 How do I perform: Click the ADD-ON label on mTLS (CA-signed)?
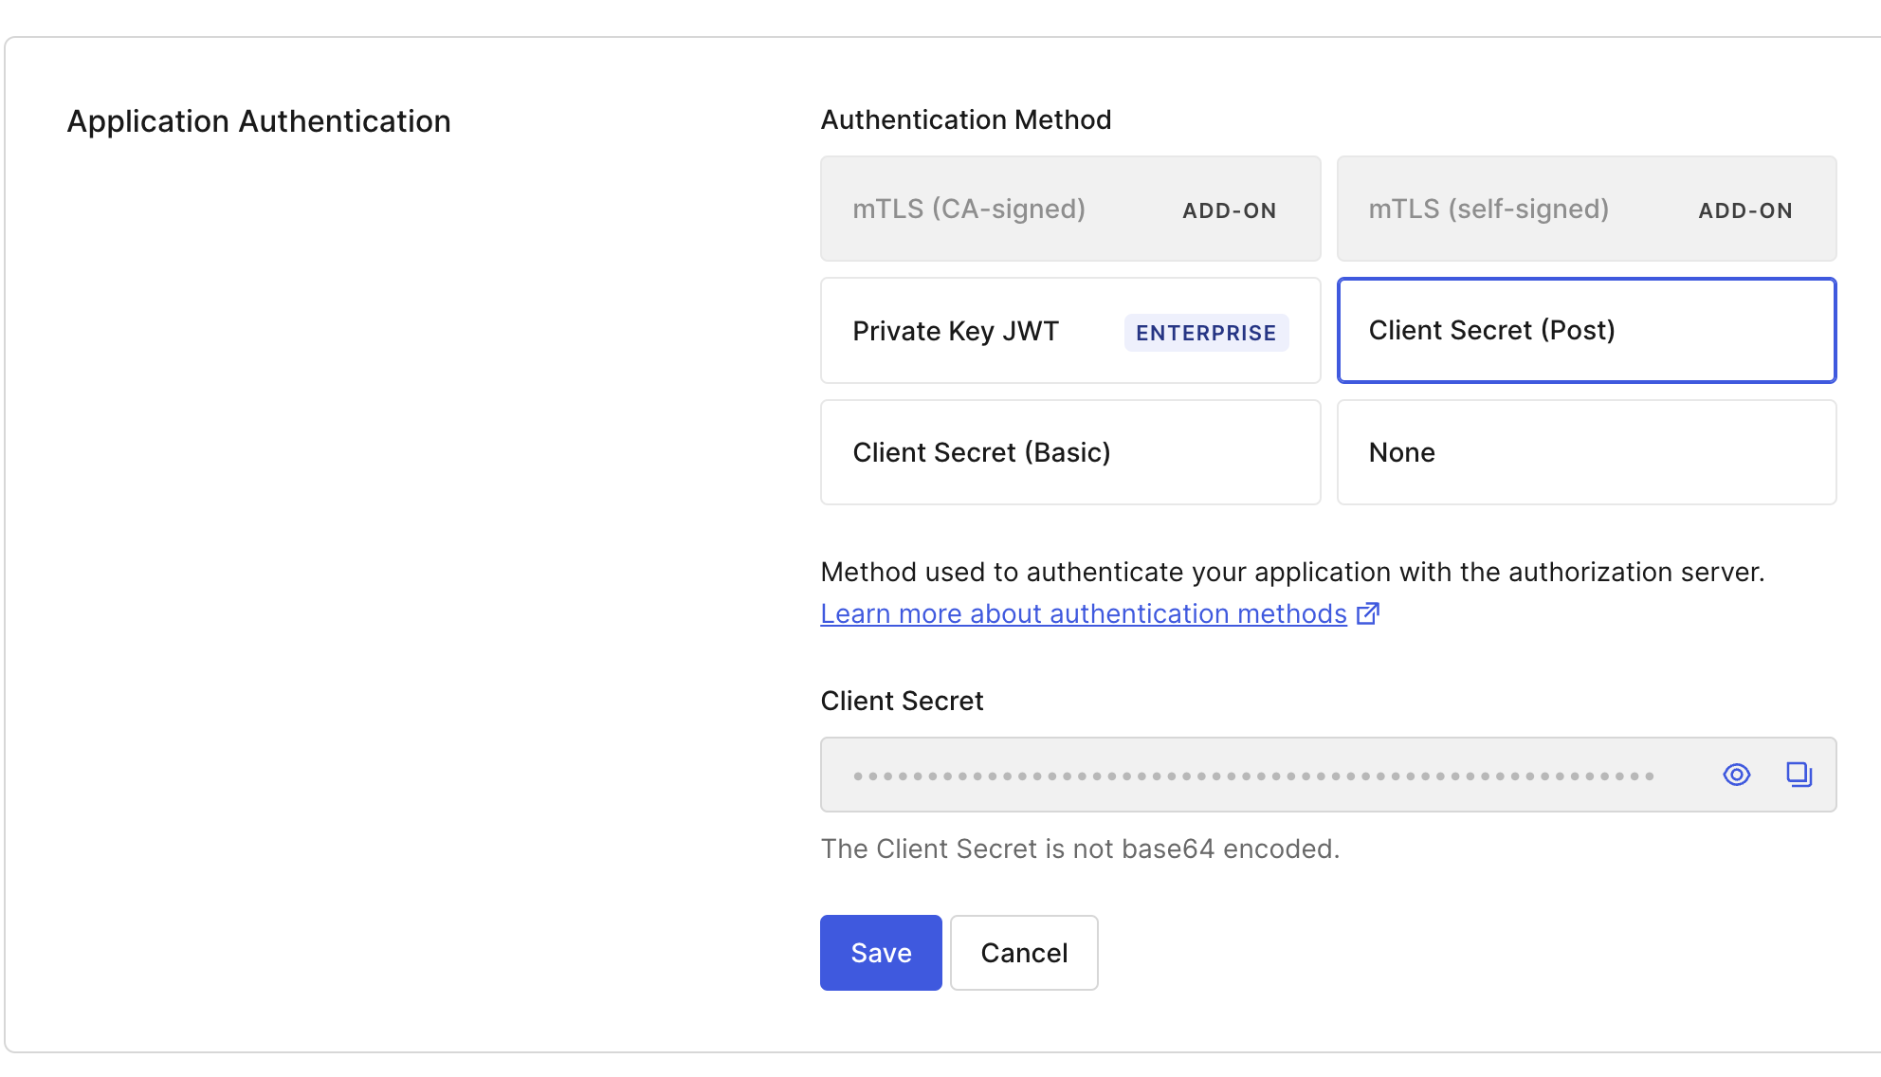[1229, 210]
